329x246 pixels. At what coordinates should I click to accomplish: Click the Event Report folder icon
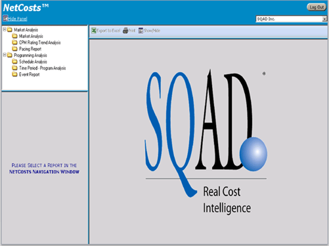click(x=14, y=74)
